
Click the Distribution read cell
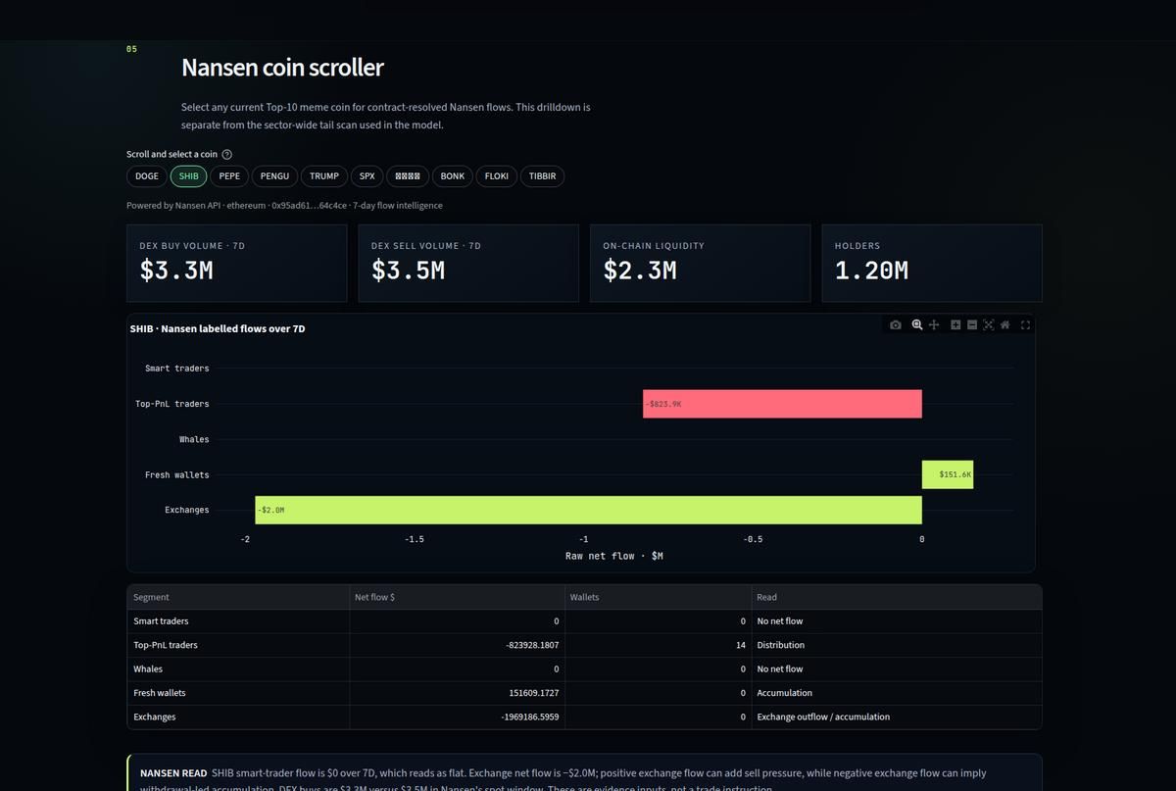pyautogui.click(x=897, y=645)
